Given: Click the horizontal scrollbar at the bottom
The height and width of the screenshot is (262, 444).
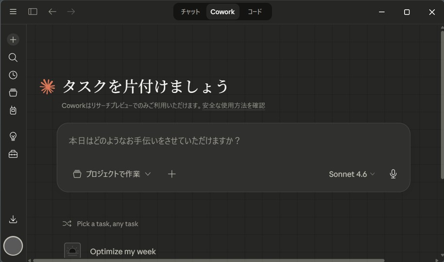Looking at the screenshot, I should click(209, 260).
